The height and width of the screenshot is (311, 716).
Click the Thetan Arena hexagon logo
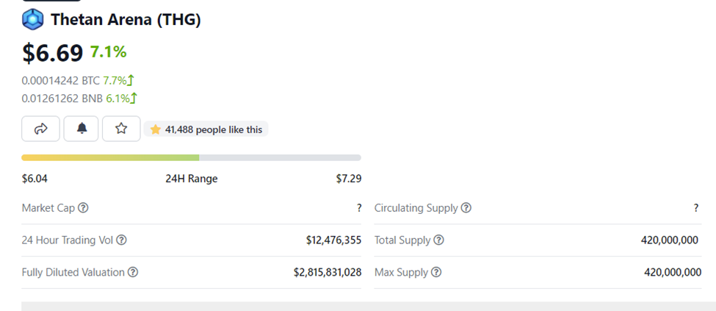pyautogui.click(x=33, y=19)
